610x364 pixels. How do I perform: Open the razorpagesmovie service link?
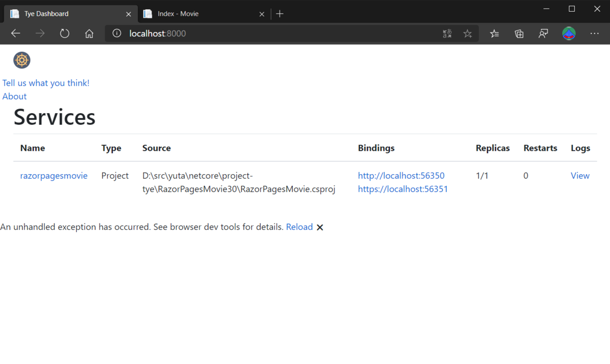pyautogui.click(x=54, y=176)
